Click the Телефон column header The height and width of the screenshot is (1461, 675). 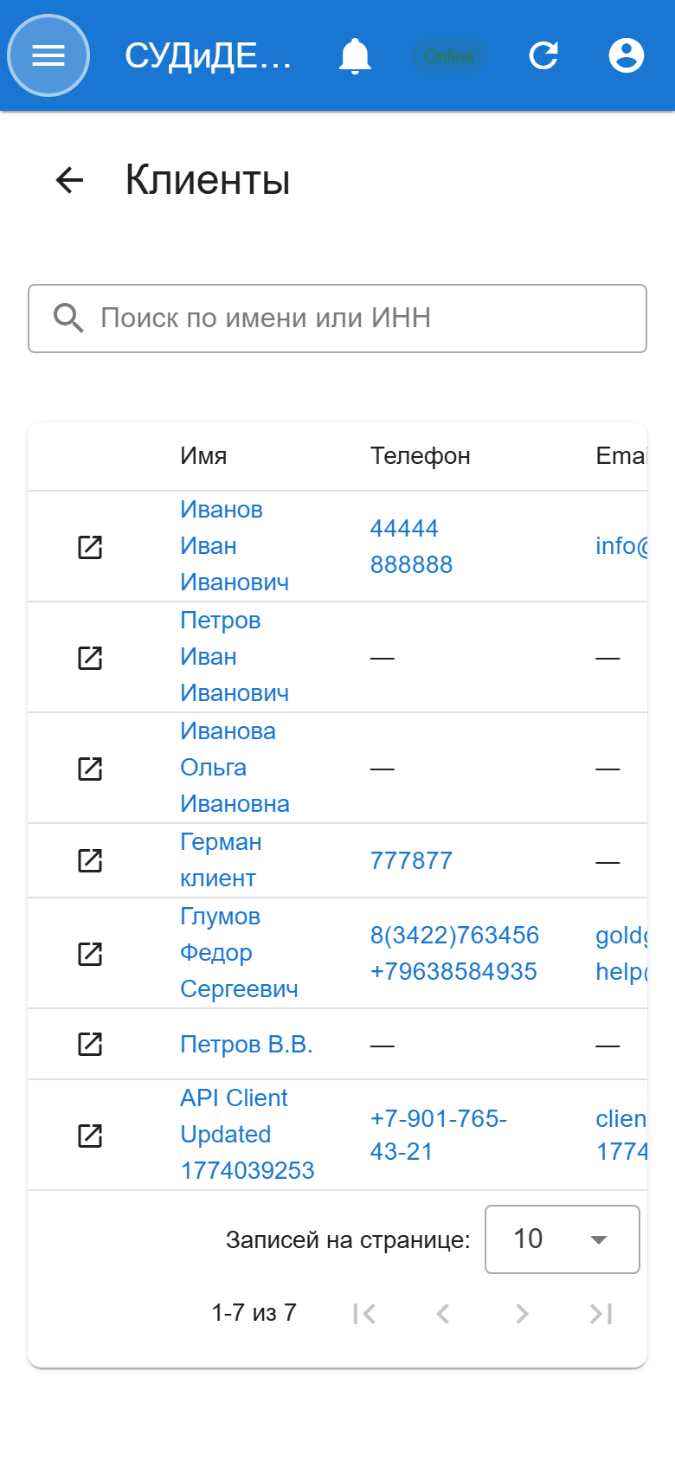pyautogui.click(x=421, y=456)
